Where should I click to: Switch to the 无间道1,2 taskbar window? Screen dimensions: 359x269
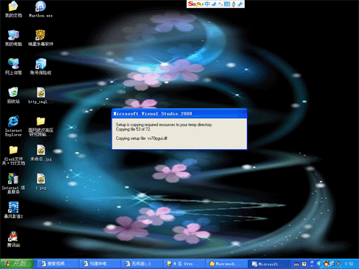coord(143,264)
